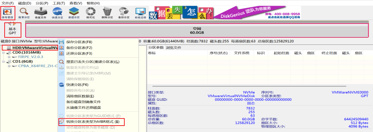This screenshot has height=132, width=373.
Task: Click floppy icon beside 保存分区表(F8)
Action: (61, 42)
